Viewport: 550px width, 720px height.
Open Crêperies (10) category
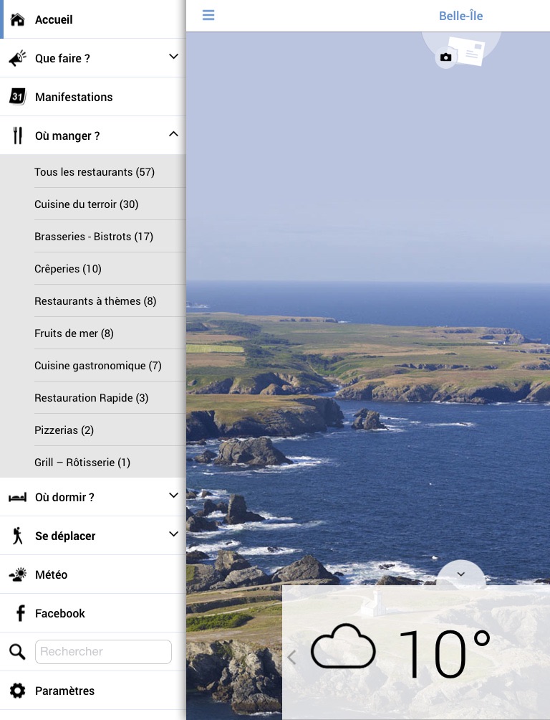[x=68, y=269]
